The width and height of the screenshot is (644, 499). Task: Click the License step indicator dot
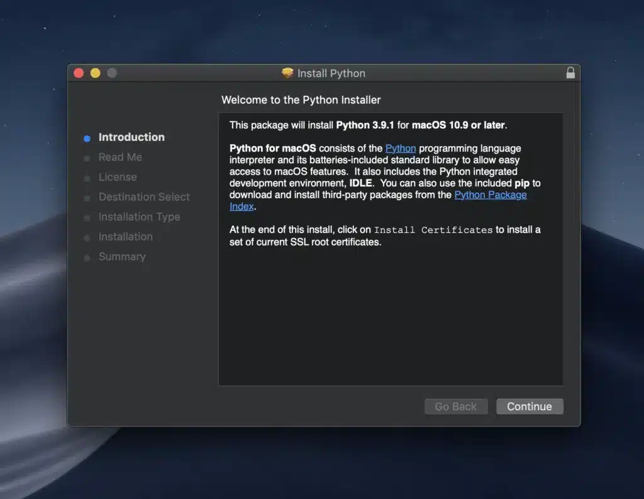click(x=86, y=177)
